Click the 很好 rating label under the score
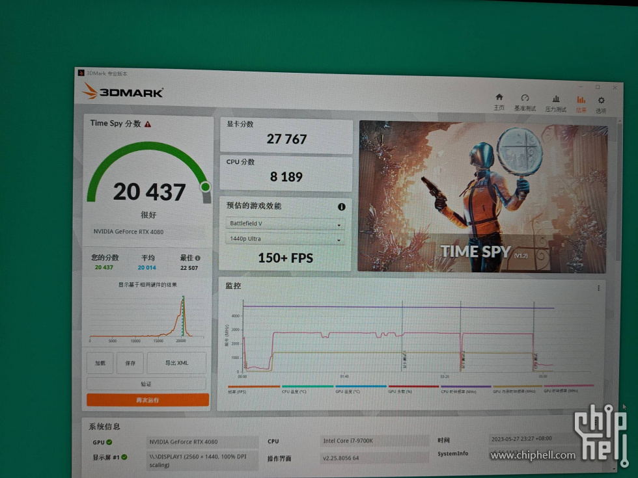 (x=148, y=215)
